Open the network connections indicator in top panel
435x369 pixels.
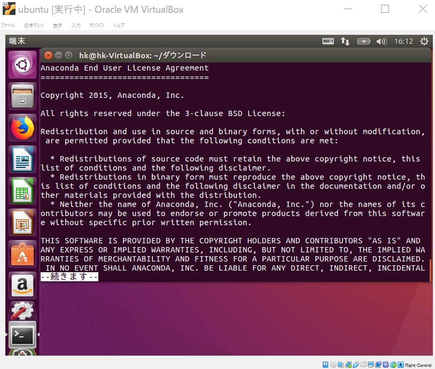[x=345, y=41]
